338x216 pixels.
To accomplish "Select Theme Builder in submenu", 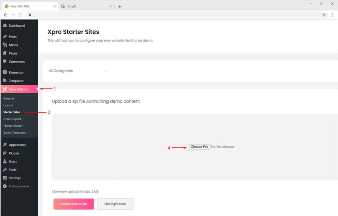I will pyautogui.click(x=13, y=126).
